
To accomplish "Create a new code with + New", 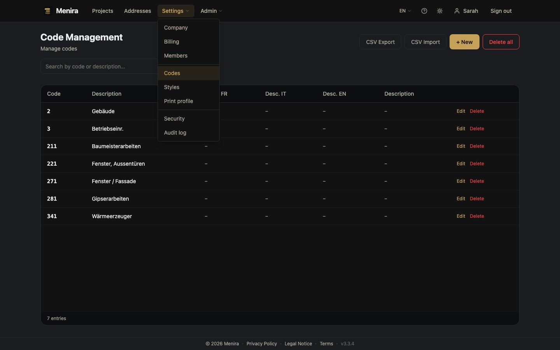I will 464,42.
